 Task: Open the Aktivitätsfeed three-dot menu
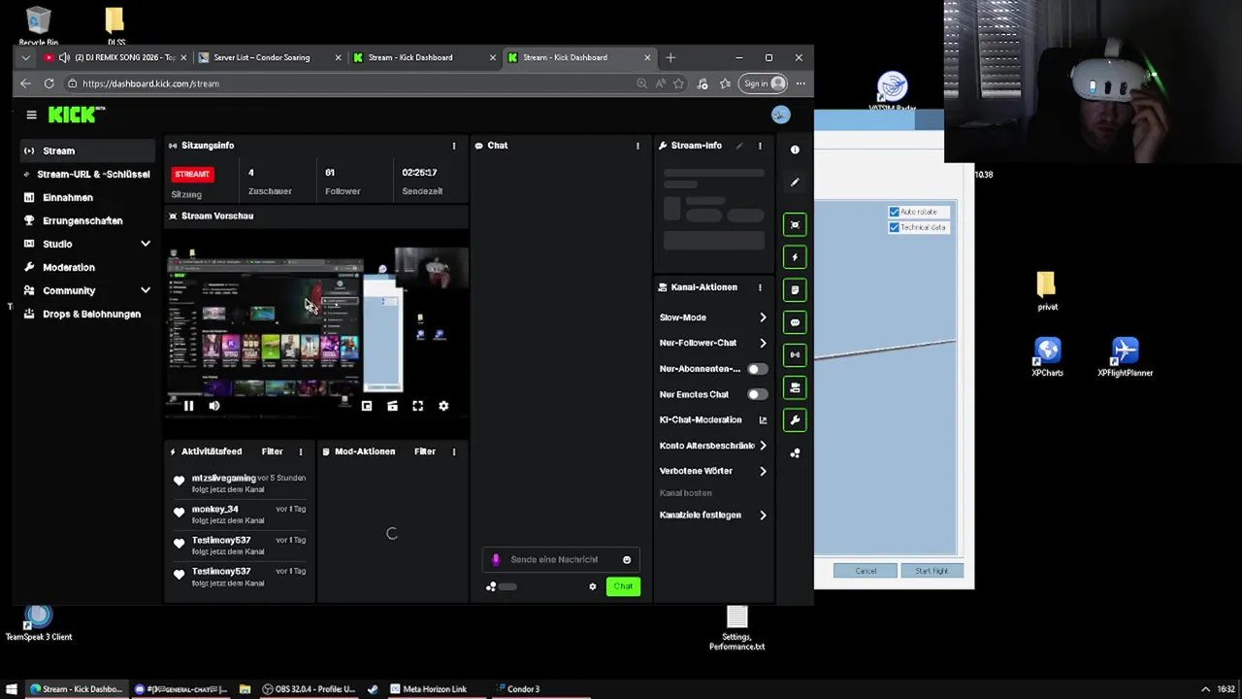[x=300, y=451]
